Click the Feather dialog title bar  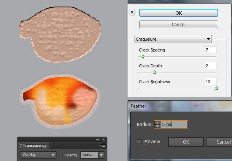[x=180, y=106]
